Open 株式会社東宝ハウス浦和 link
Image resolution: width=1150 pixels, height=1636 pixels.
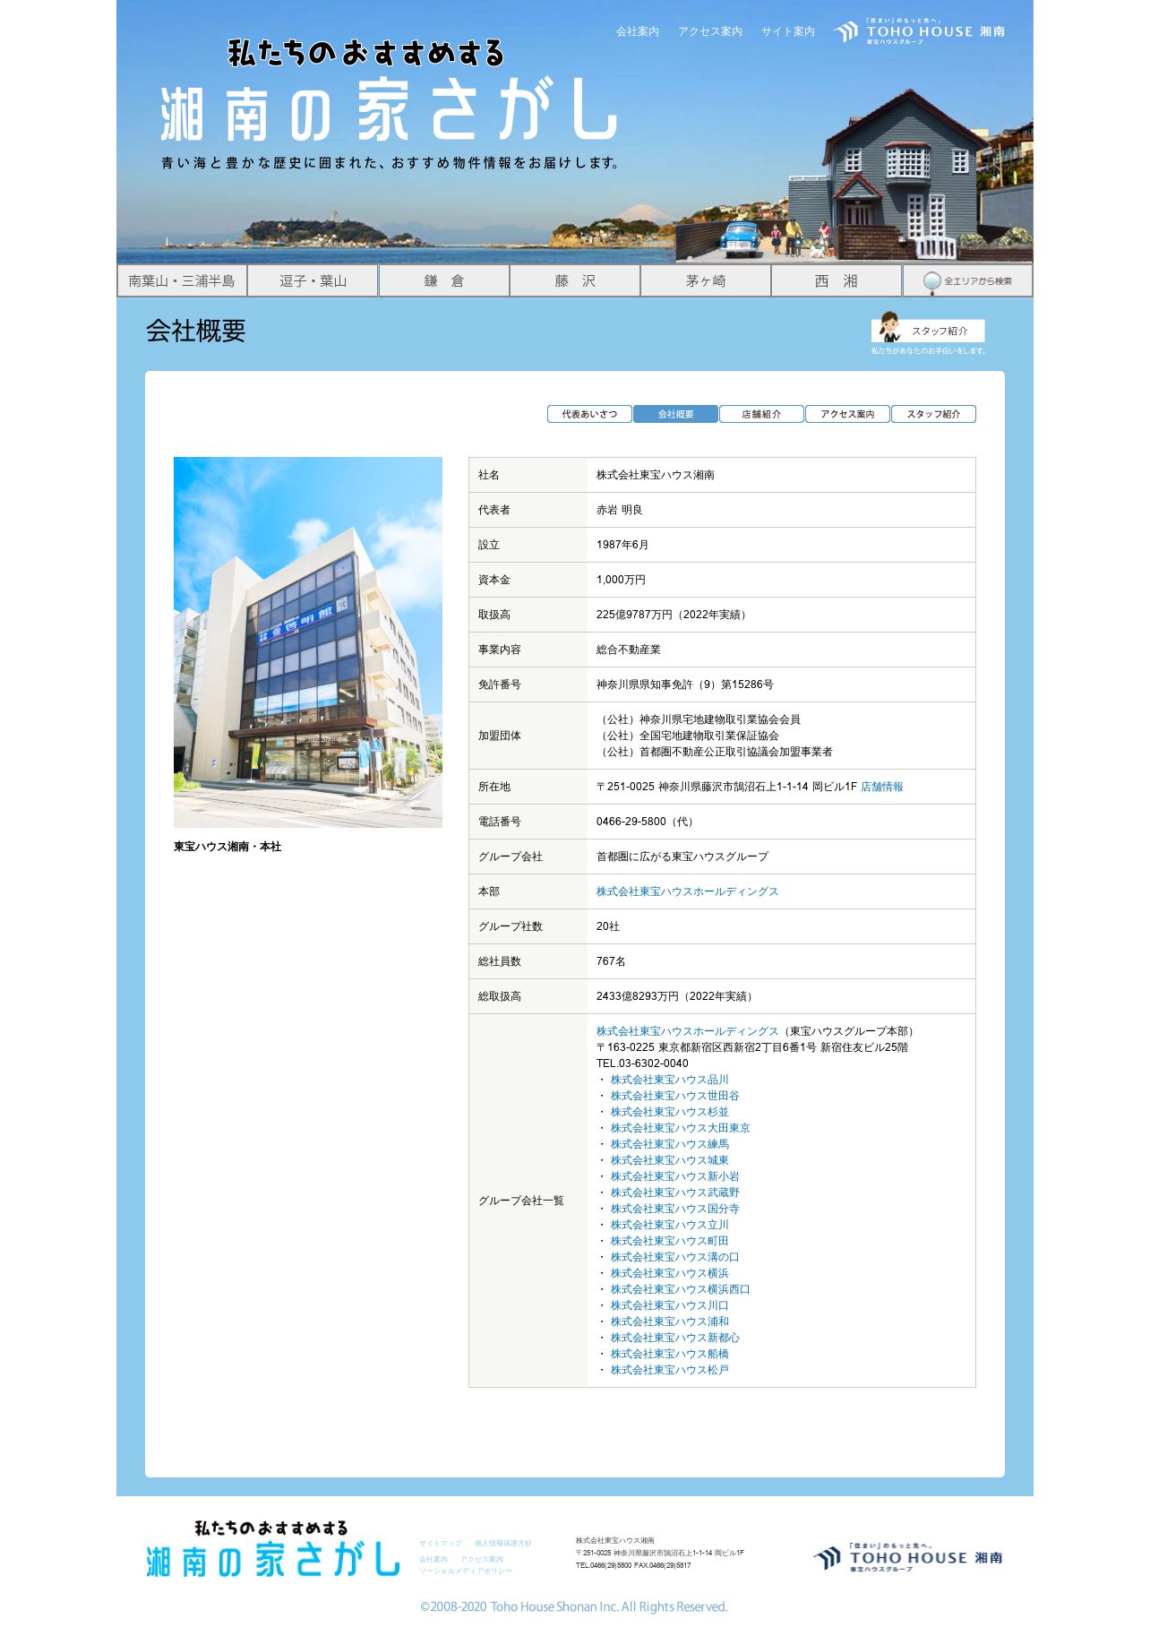(x=669, y=1322)
